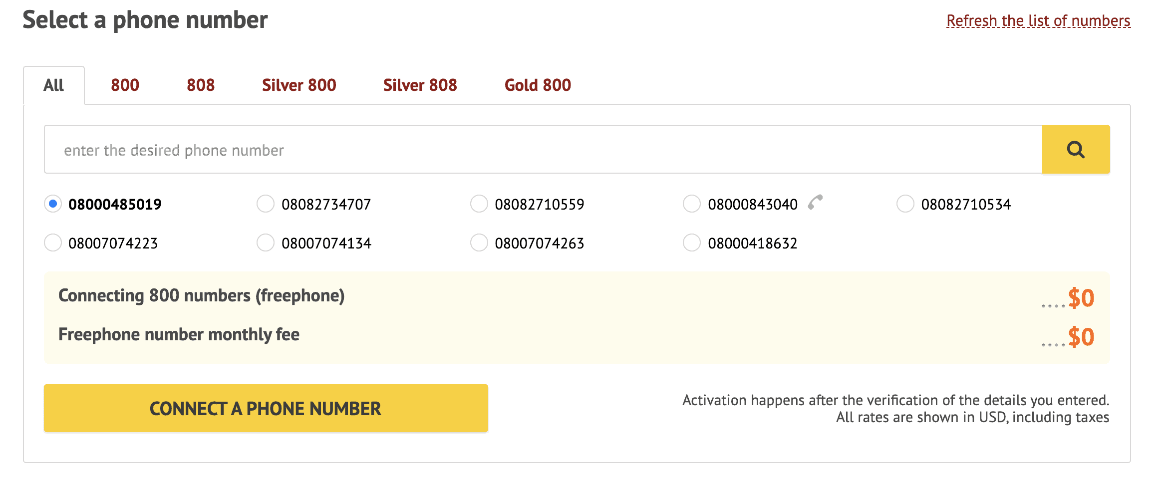This screenshot has height=491, width=1175.
Task: Select number 08082710534
Action: pos(905,204)
